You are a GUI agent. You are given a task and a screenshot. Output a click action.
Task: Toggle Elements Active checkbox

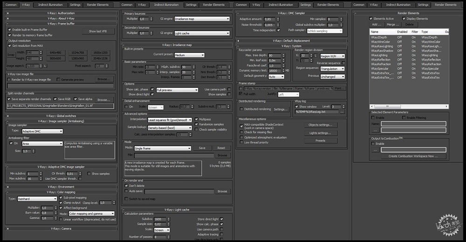(371, 19)
